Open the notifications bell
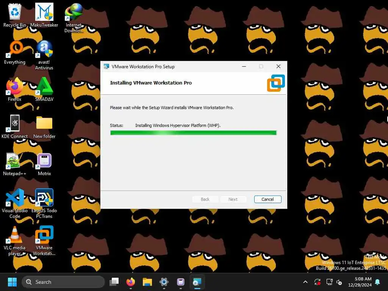 (378, 282)
